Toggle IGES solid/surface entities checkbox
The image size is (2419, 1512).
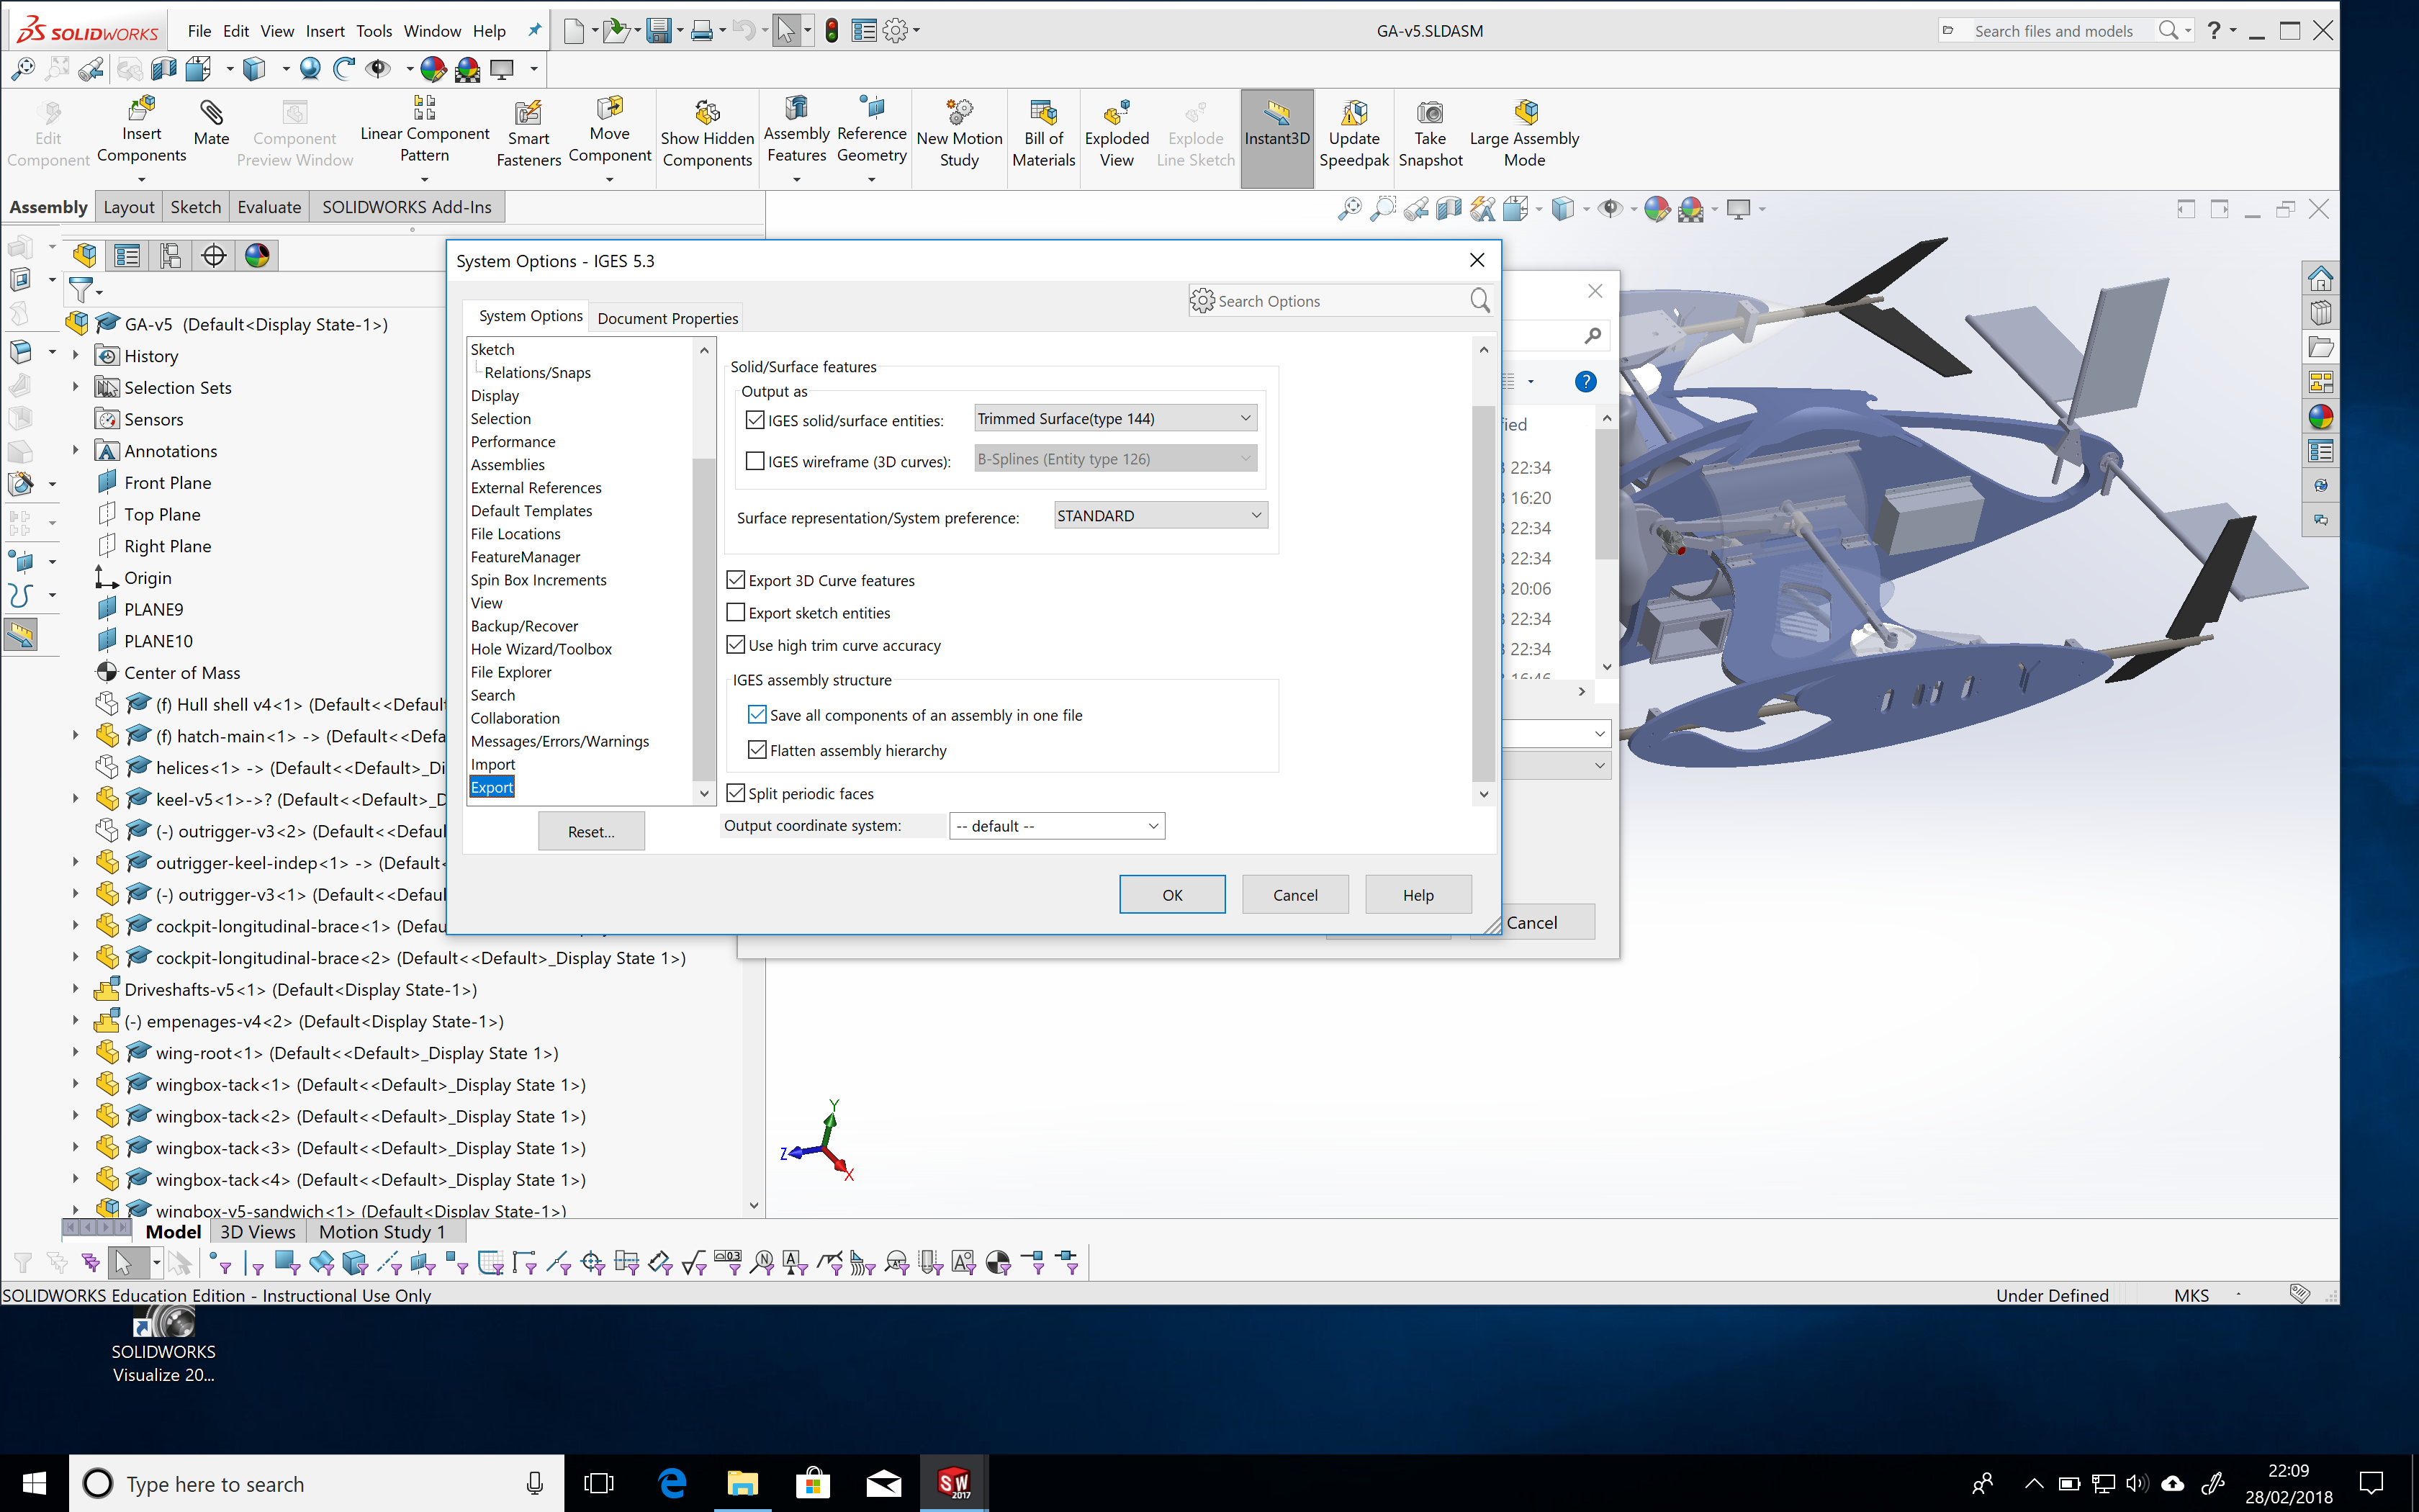[756, 420]
